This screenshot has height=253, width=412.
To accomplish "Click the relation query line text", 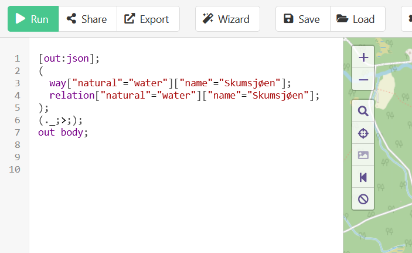I will 184,95.
